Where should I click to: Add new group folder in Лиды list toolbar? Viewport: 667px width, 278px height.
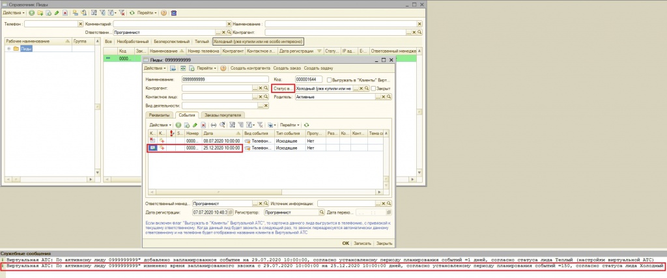40,13
